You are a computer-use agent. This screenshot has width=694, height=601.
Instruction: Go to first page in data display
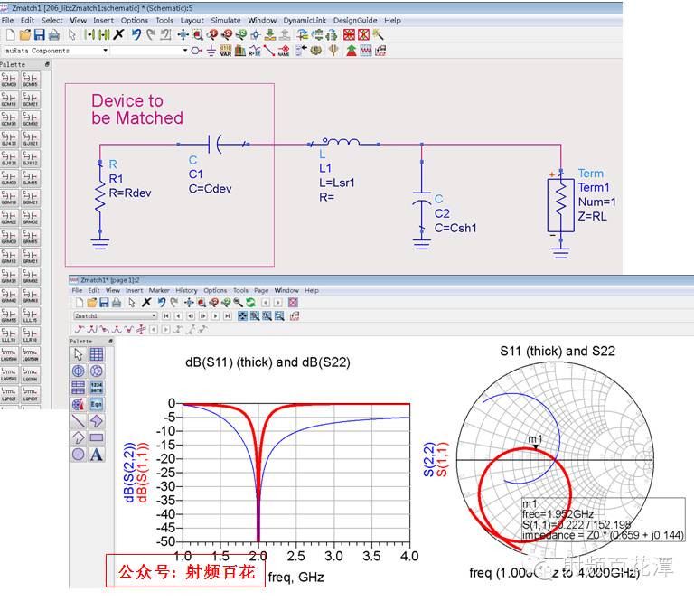pos(166,315)
